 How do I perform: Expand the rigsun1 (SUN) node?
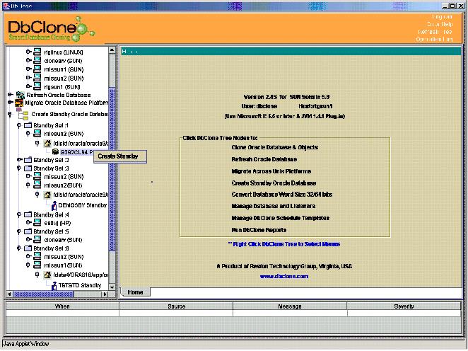(28, 86)
